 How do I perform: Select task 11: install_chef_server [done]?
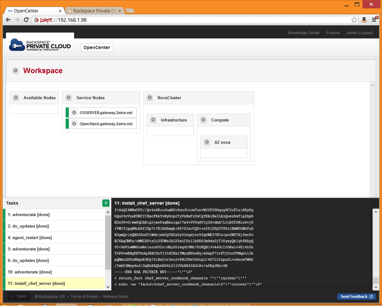coord(54,283)
